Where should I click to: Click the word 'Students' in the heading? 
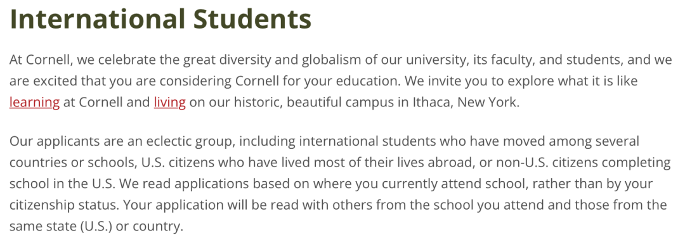click(x=253, y=18)
